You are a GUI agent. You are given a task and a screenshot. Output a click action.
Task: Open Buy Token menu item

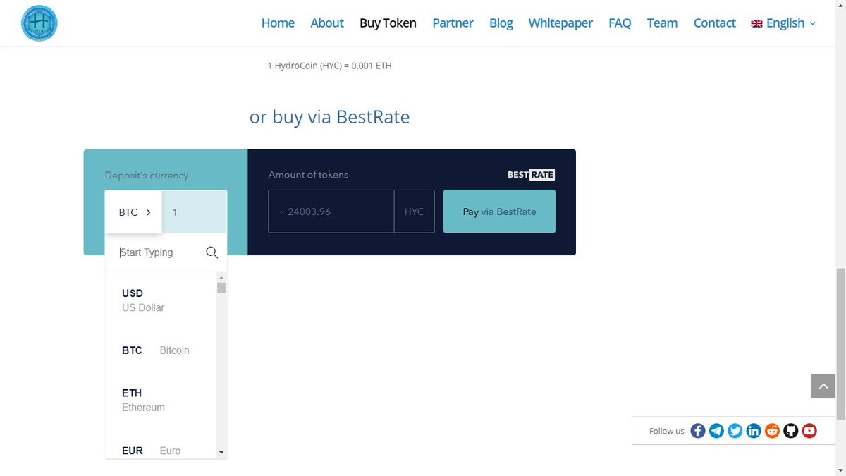pos(388,23)
